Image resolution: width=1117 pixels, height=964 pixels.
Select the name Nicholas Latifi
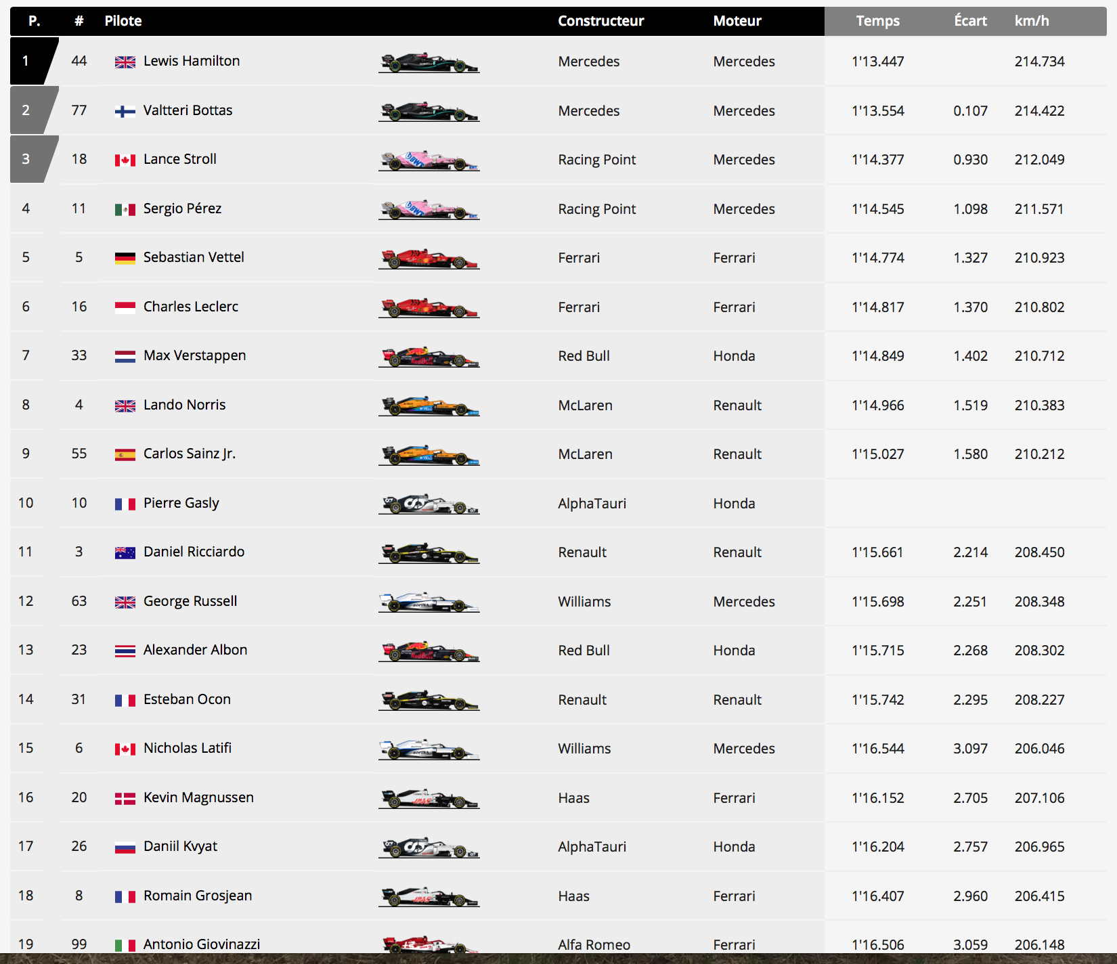click(188, 748)
